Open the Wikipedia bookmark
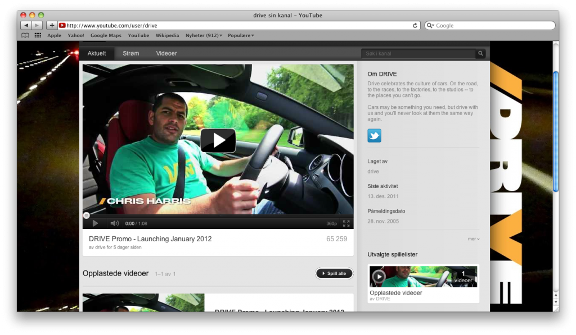This screenshot has width=576, height=335. click(167, 35)
